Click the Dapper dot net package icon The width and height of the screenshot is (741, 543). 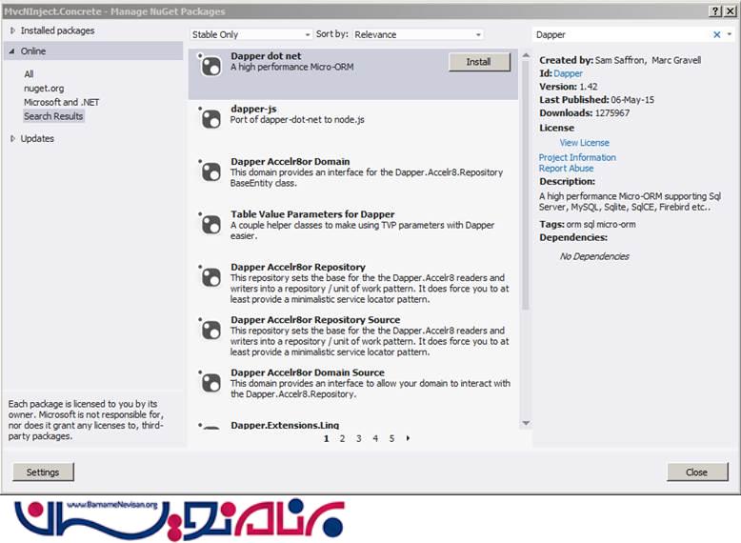click(x=209, y=66)
